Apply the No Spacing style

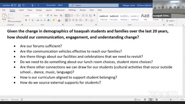click(114, 18)
